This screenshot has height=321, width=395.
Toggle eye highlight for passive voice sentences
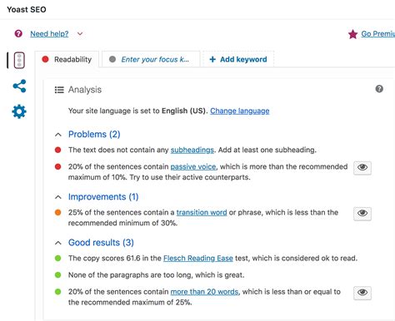[x=362, y=167]
